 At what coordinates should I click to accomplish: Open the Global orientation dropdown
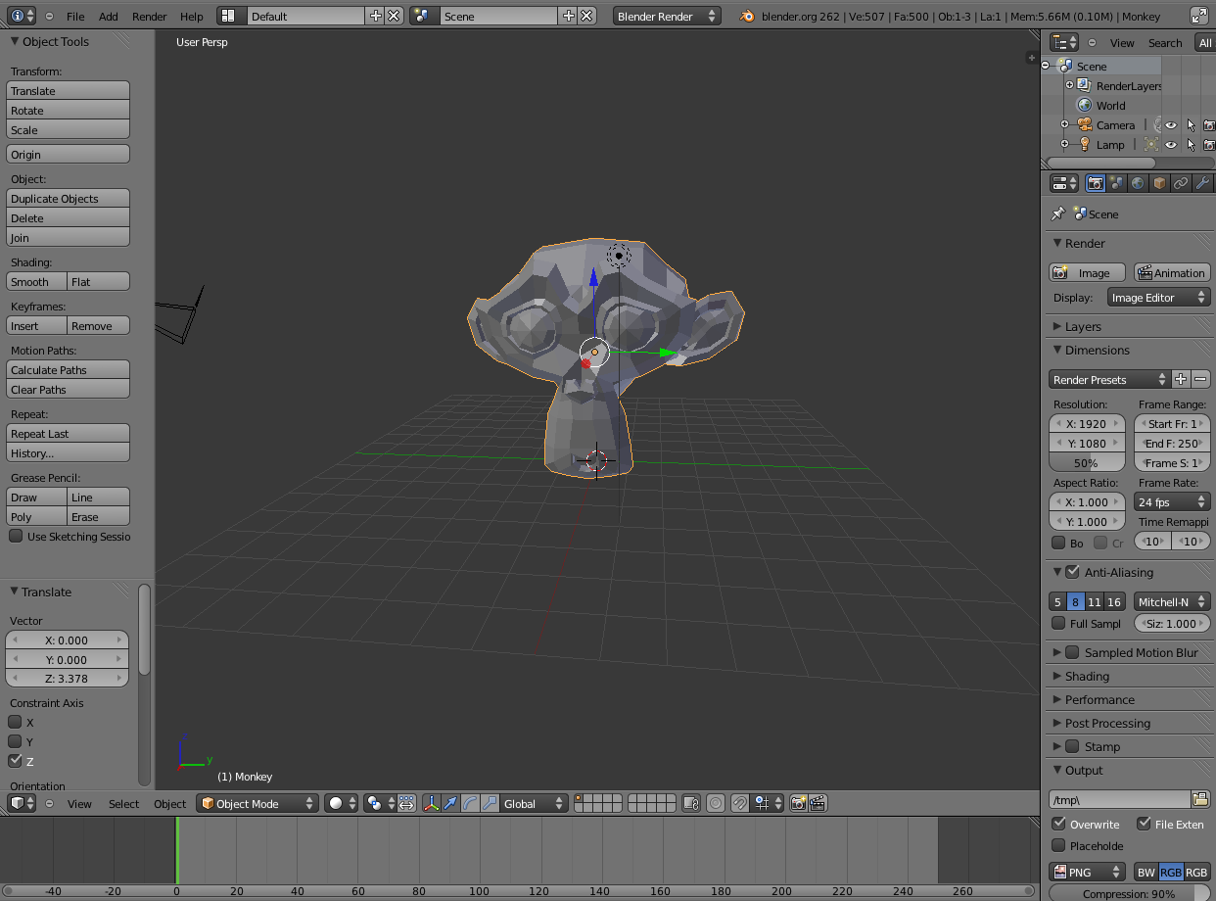tap(534, 803)
